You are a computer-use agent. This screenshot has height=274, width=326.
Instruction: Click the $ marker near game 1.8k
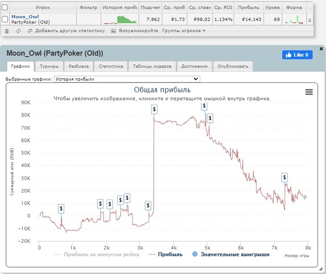[x=100, y=204]
